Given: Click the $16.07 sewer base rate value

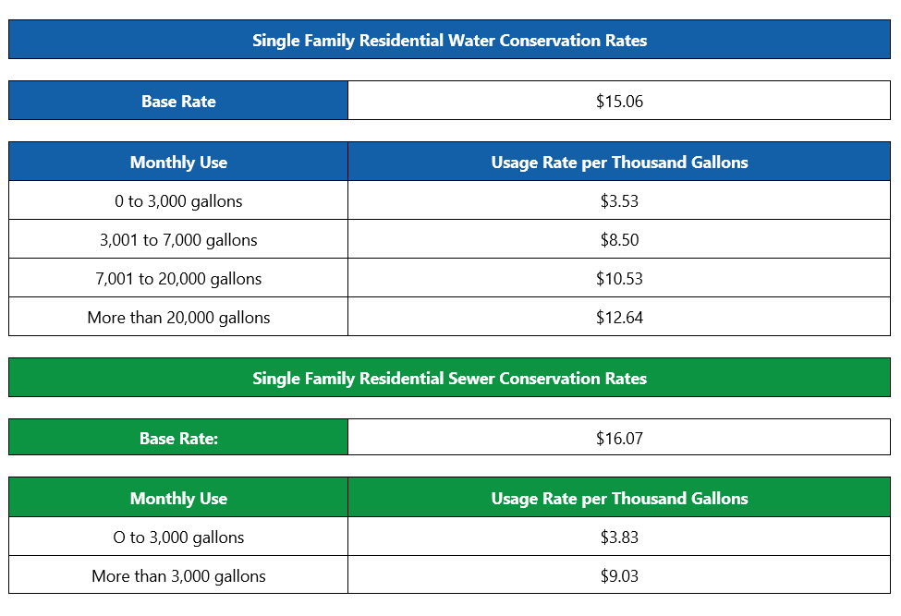Looking at the screenshot, I should (x=619, y=439).
